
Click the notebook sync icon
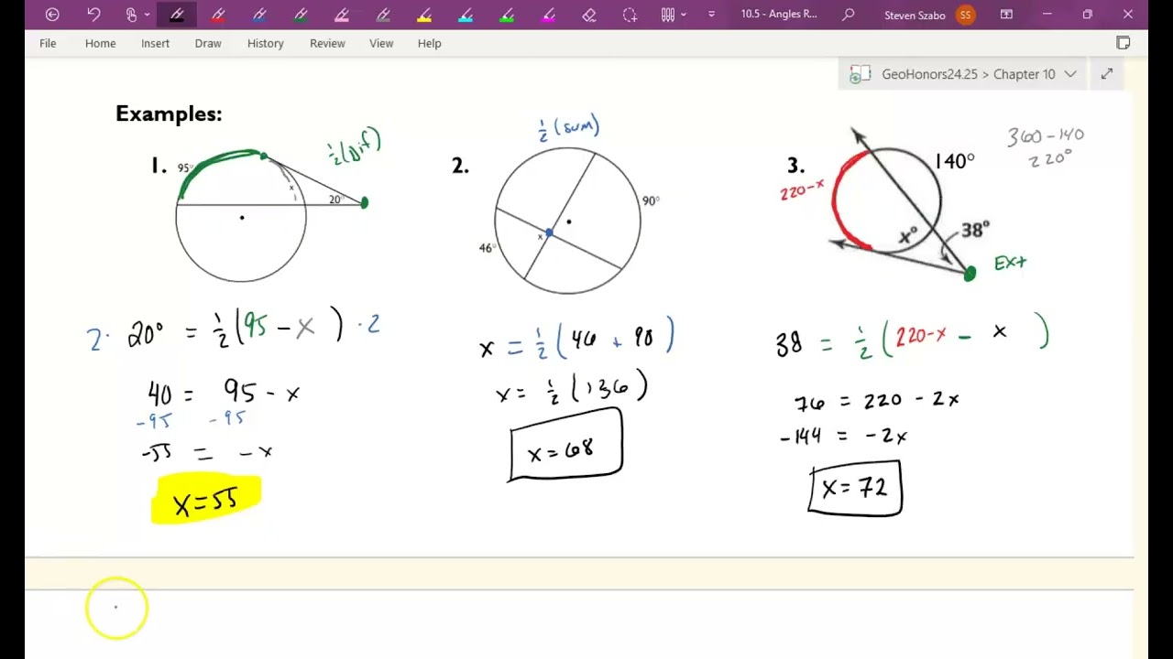(859, 74)
